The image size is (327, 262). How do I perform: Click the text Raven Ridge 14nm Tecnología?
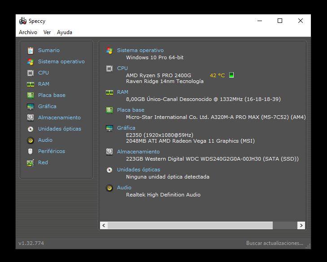click(165, 81)
